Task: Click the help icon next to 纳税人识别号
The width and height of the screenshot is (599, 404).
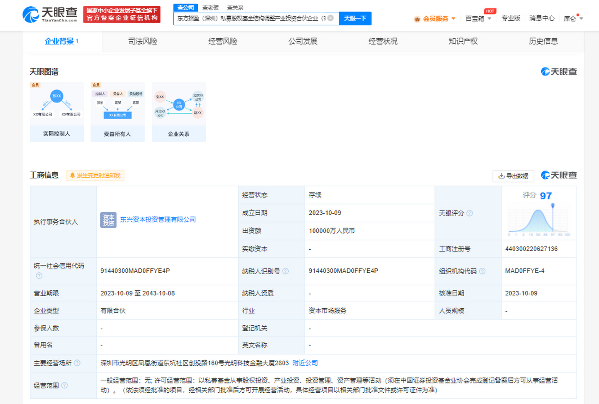Action: (x=285, y=271)
